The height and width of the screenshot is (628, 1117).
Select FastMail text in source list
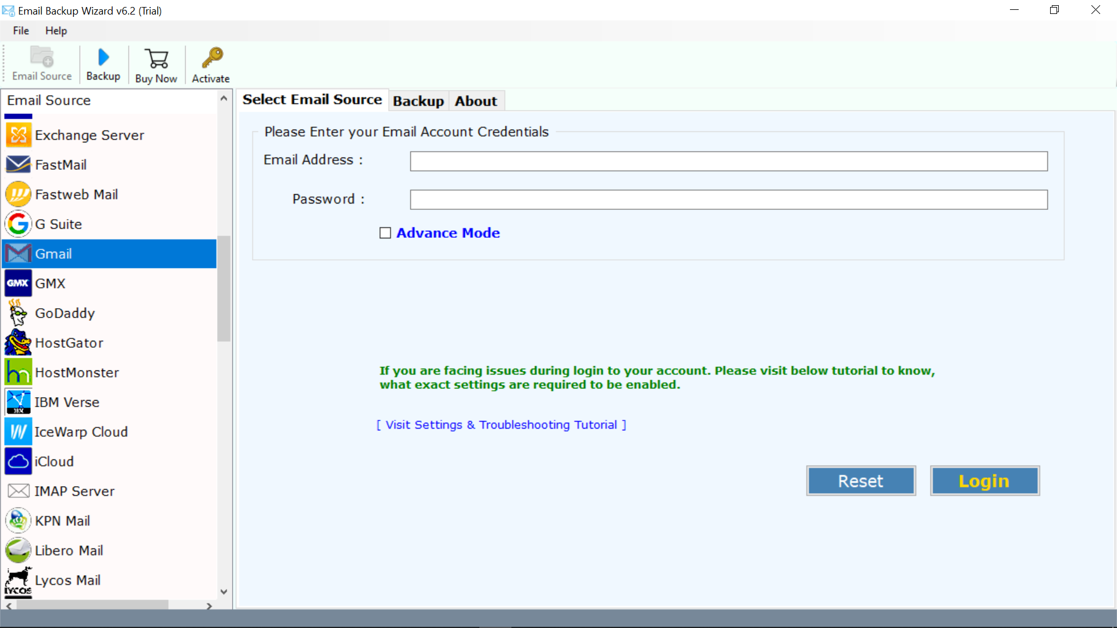pos(61,165)
